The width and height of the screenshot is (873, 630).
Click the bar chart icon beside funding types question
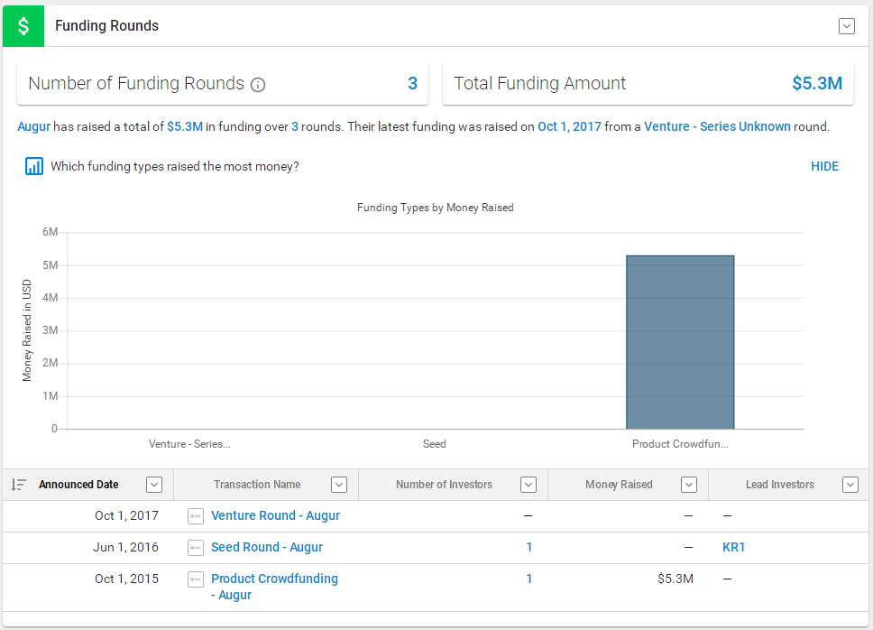(34, 166)
